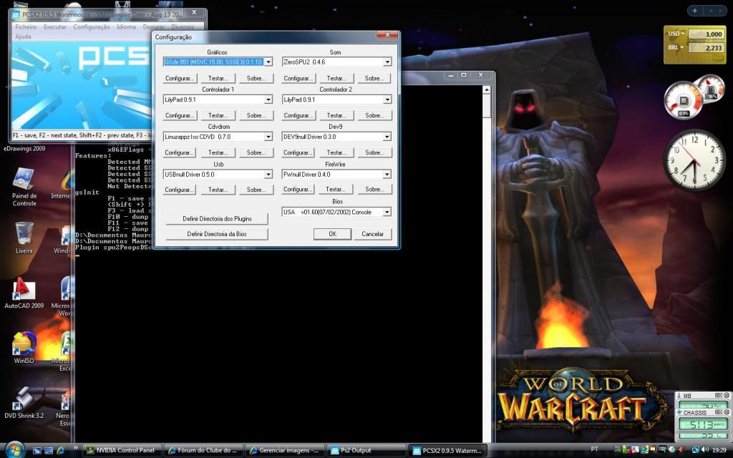Click the console window scrollbar up arrow

click(x=487, y=89)
